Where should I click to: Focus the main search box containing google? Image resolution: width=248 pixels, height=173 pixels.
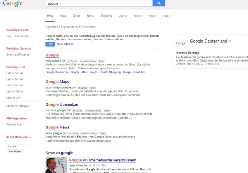pos(99,3)
